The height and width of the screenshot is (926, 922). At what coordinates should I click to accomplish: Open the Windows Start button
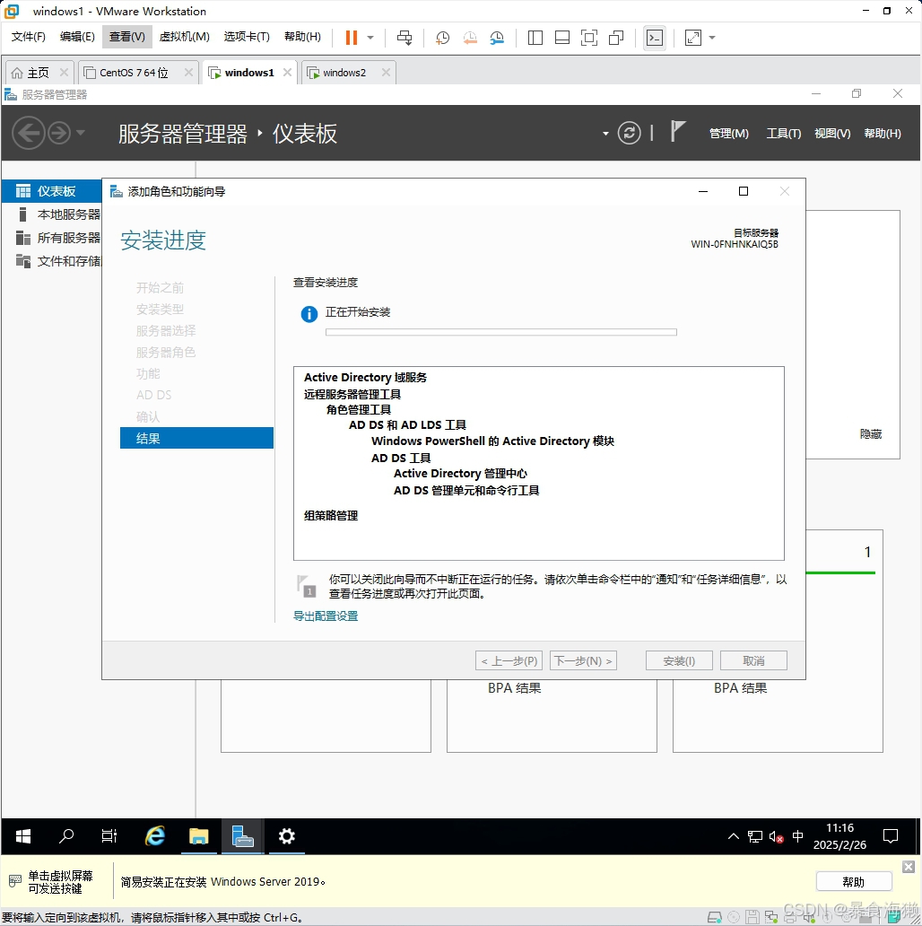pyautogui.click(x=23, y=836)
